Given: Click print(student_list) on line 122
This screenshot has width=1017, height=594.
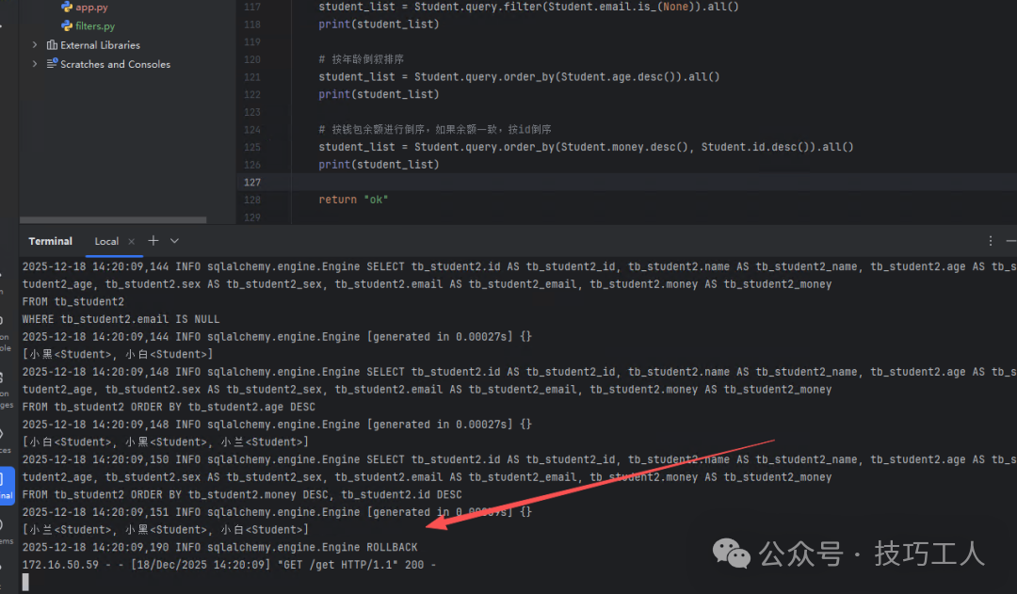Looking at the screenshot, I should [x=379, y=94].
